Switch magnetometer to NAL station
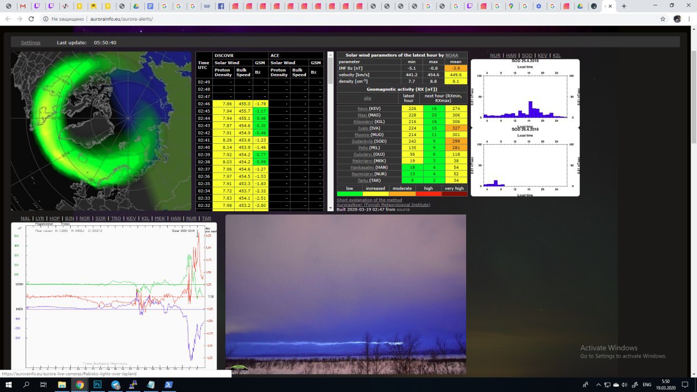 pos(26,218)
